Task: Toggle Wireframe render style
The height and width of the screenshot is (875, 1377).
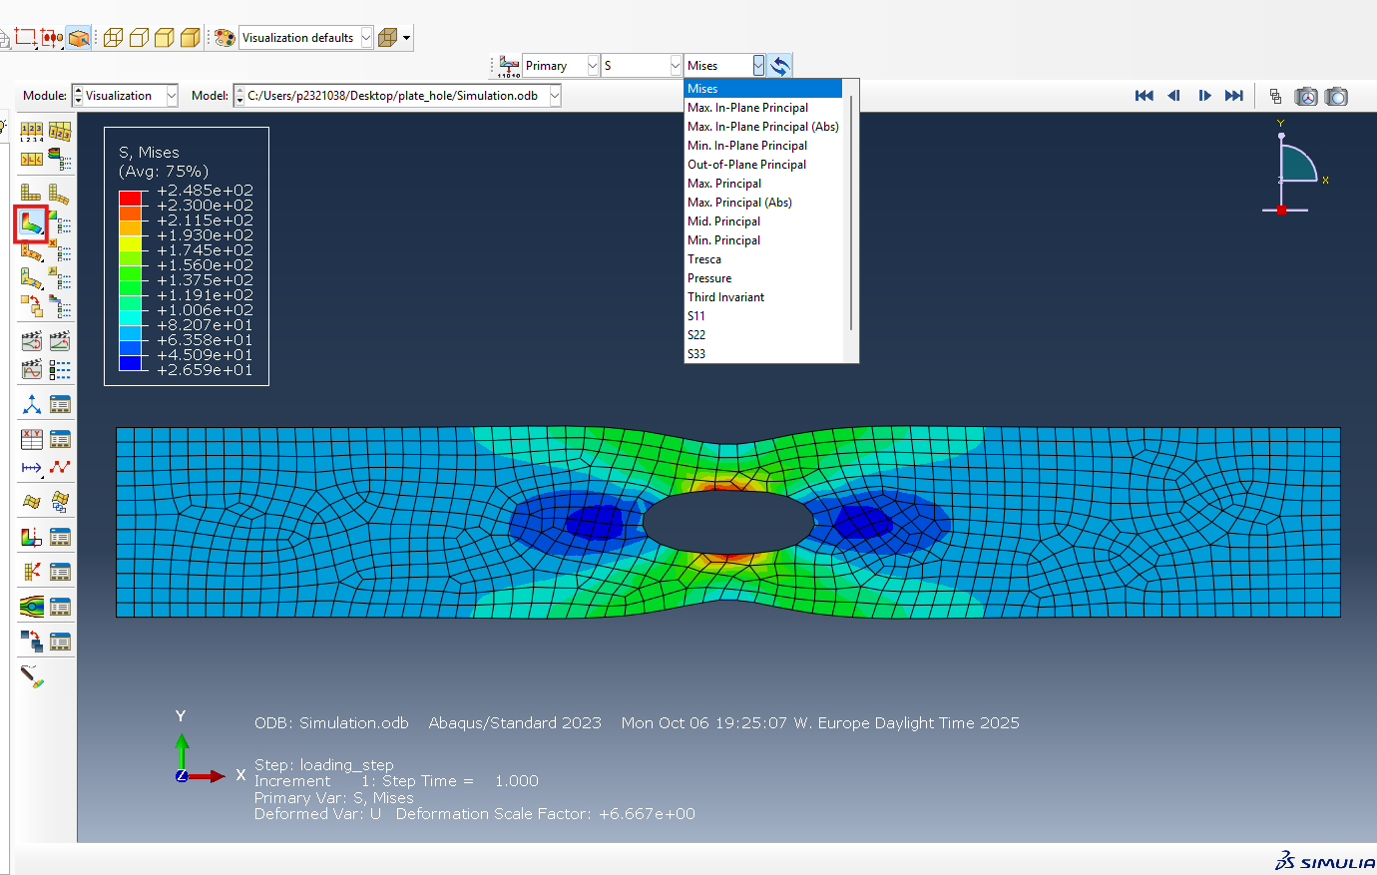Action: (113, 38)
